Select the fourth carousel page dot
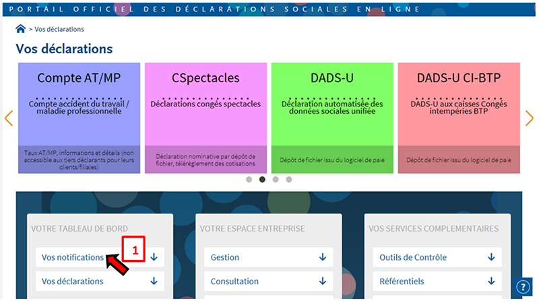Viewport: 539px width, 303px height. point(289,179)
